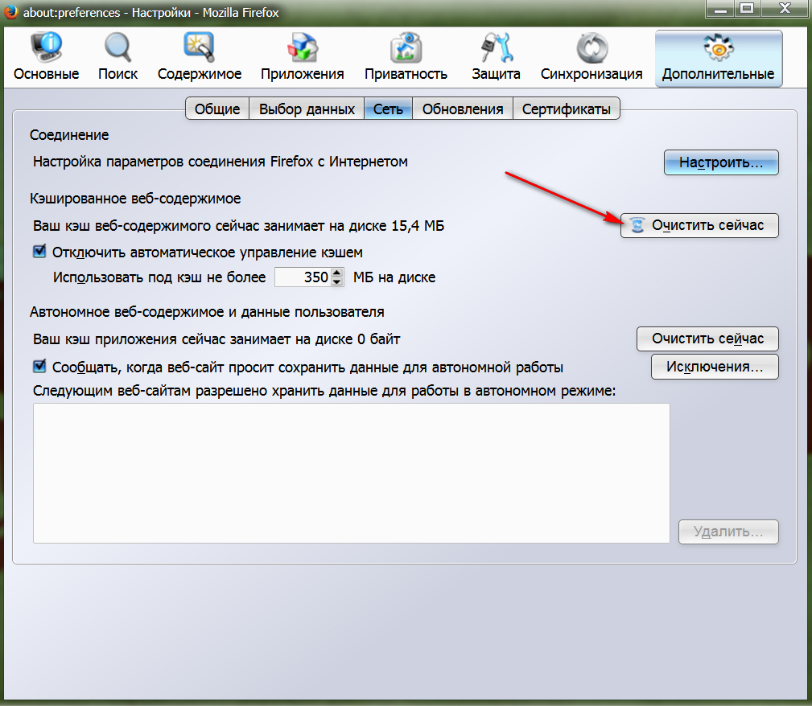Open the Синхронизация settings category
812x706 pixels.
tap(591, 57)
